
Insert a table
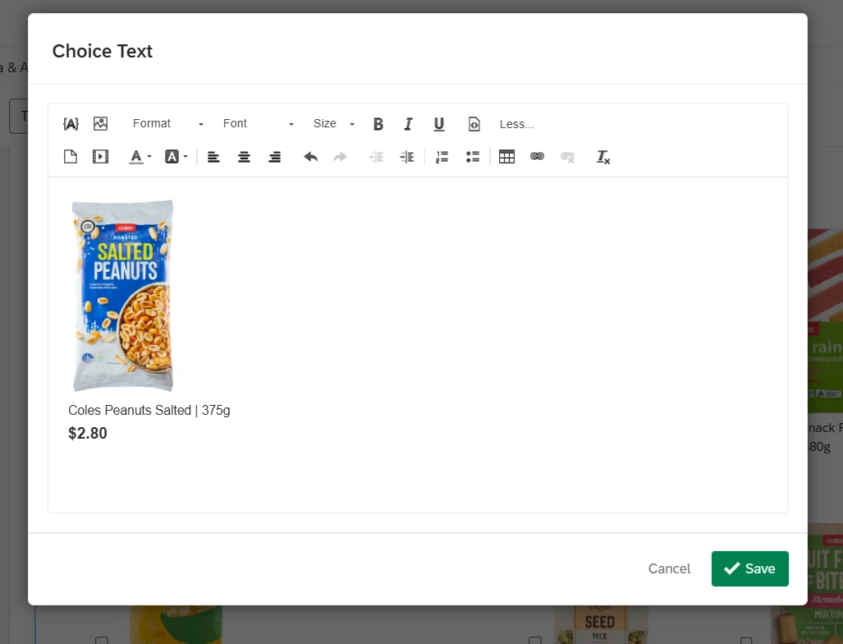(x=506, y=157)
